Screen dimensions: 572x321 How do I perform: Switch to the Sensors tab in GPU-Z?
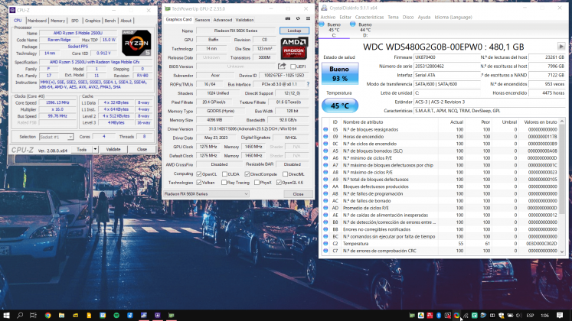(202, 20)
